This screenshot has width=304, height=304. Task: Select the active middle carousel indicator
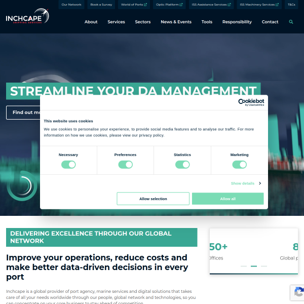click(x=254, y=266)
